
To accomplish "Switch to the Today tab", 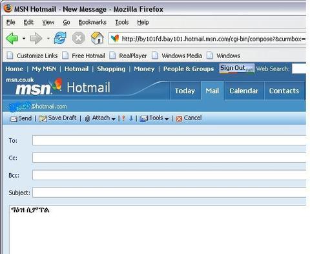I will 185,90.
